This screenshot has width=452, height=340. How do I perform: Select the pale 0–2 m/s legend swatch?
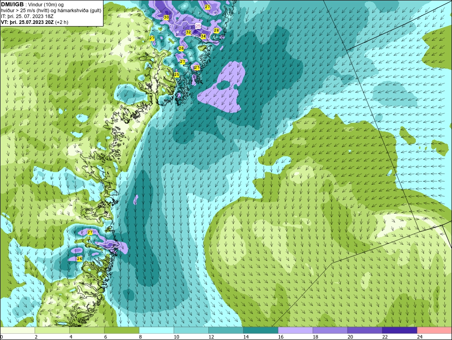18,330
